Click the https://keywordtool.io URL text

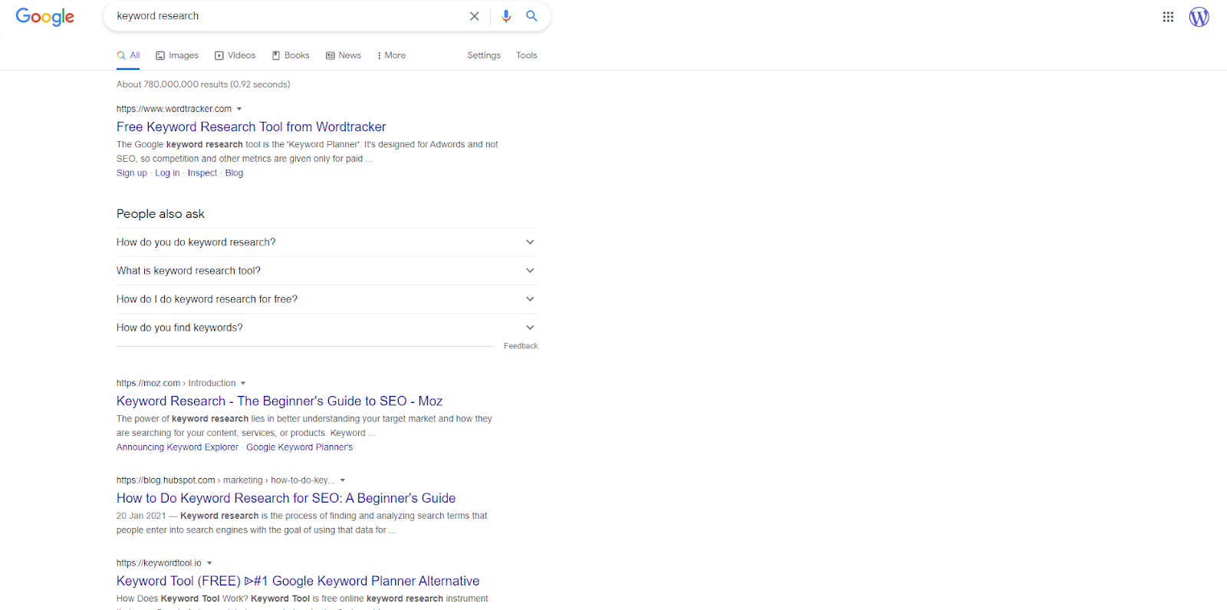point(159,563)
